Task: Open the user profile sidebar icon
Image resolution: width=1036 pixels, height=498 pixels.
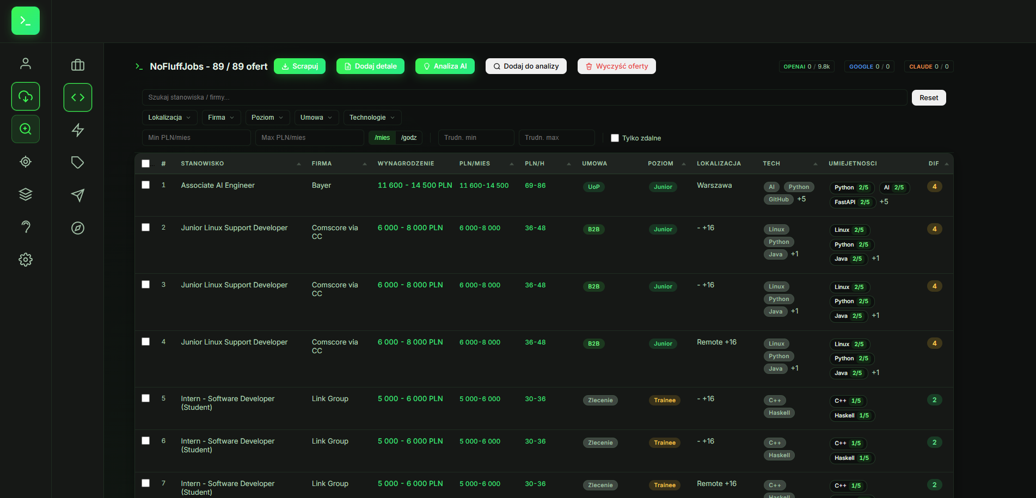Action: pos(26,64)
